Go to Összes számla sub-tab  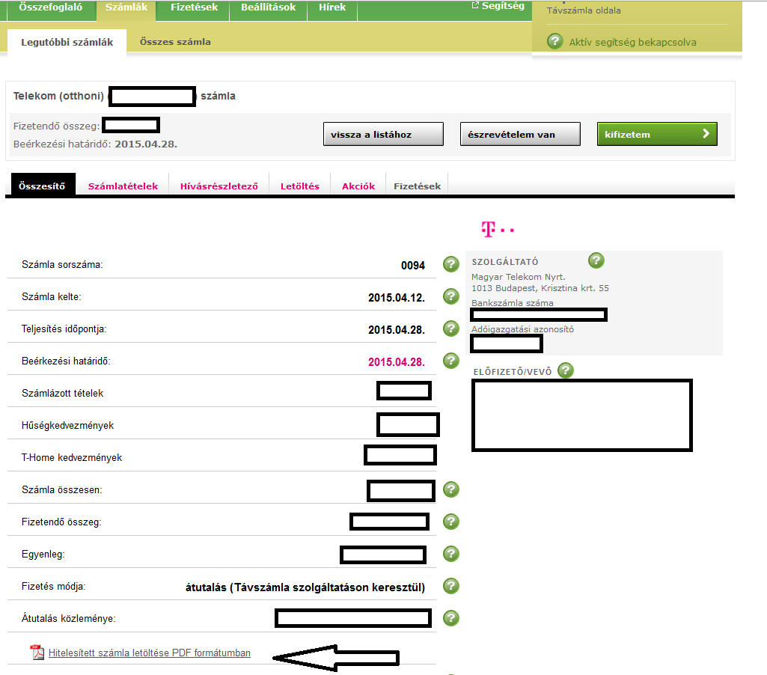175,42
